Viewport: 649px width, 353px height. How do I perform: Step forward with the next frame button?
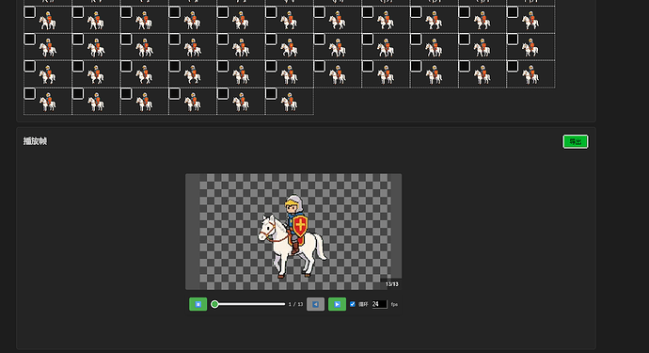coord(337,304)
